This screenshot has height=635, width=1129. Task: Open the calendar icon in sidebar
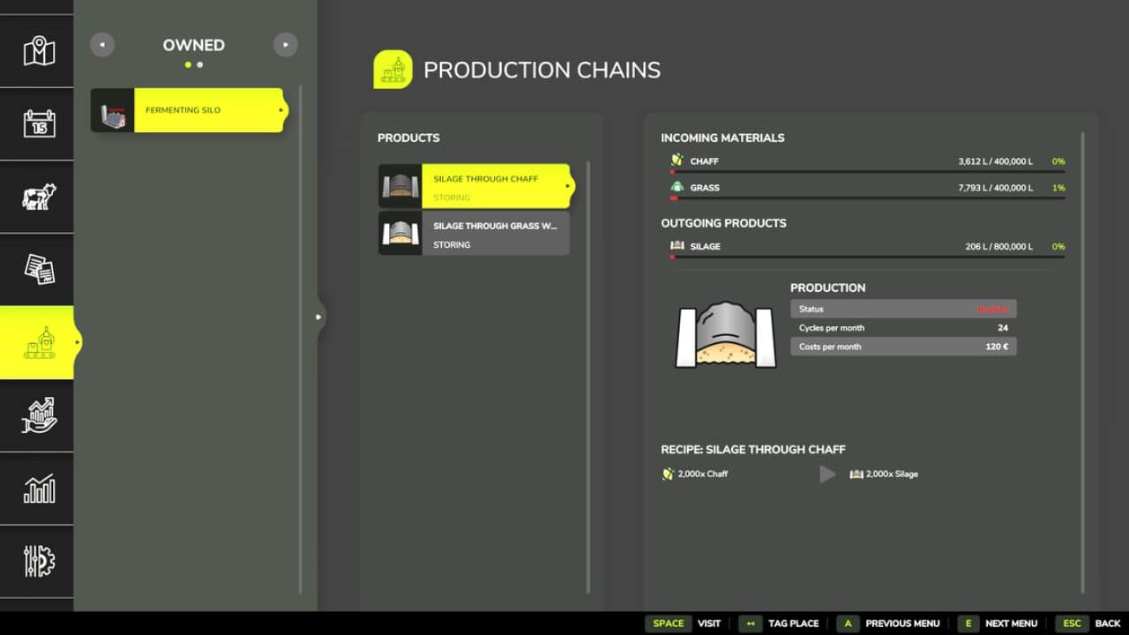coord(38,123)
